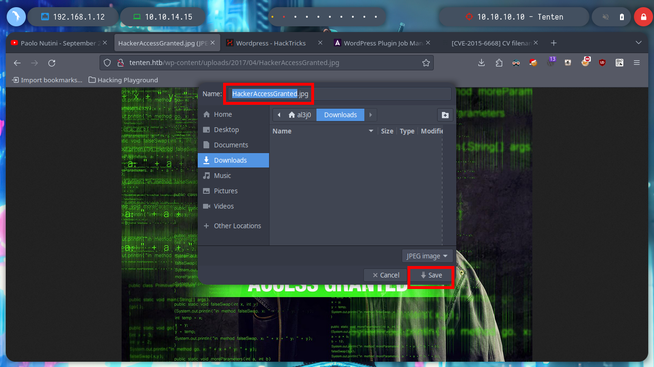Bookmark page with the star icon
Image resolution: width=654 pixels, height=367 pixels.
point(426,63)
